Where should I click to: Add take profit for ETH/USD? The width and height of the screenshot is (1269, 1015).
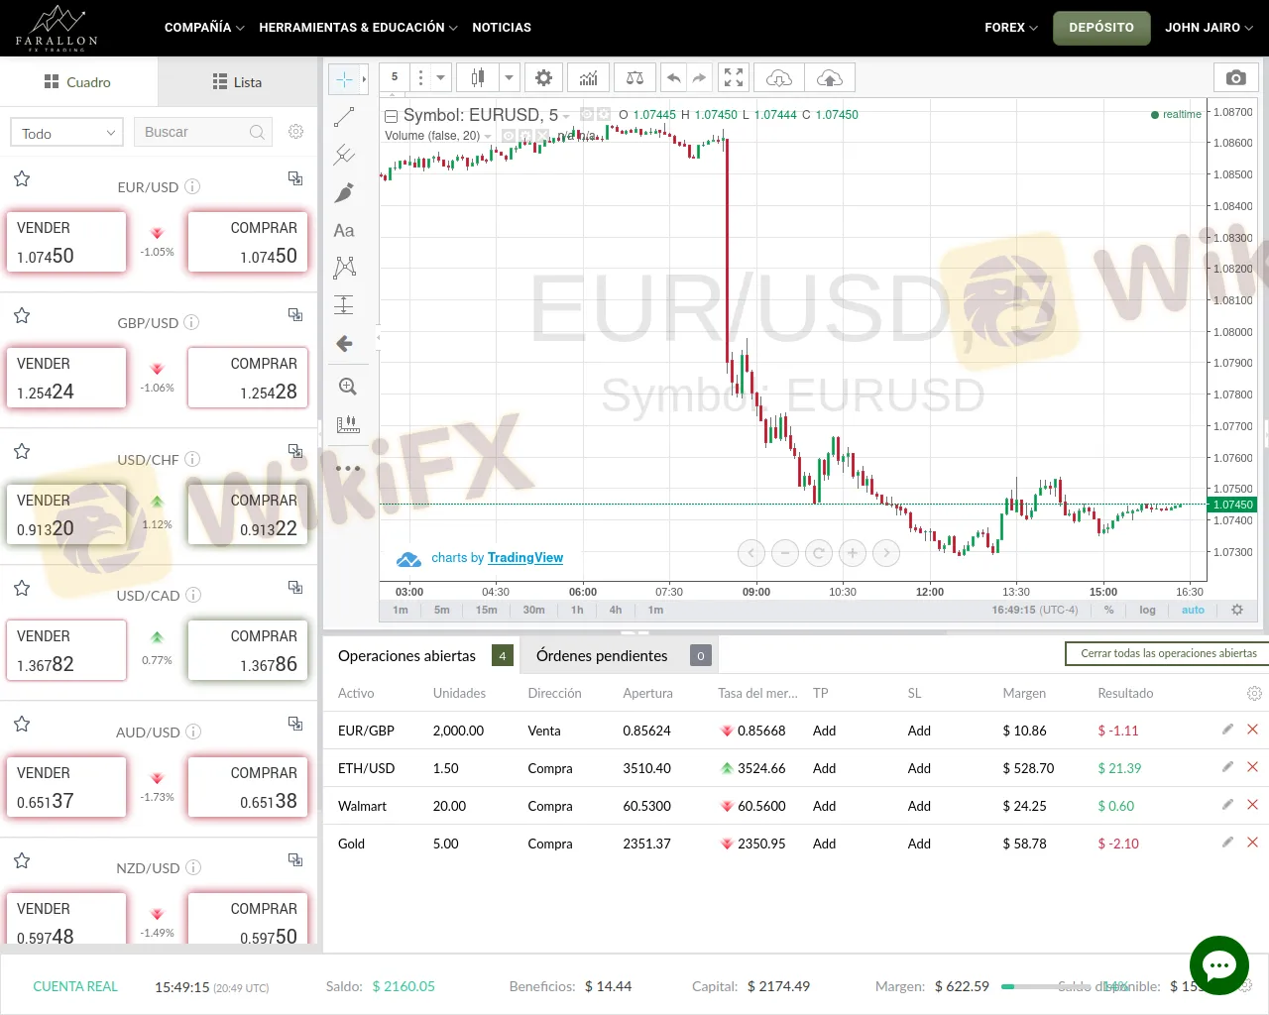pos(824,768)
